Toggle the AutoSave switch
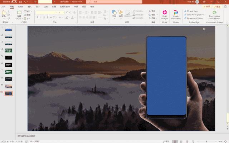229x143 pixels. pos(14,2)
